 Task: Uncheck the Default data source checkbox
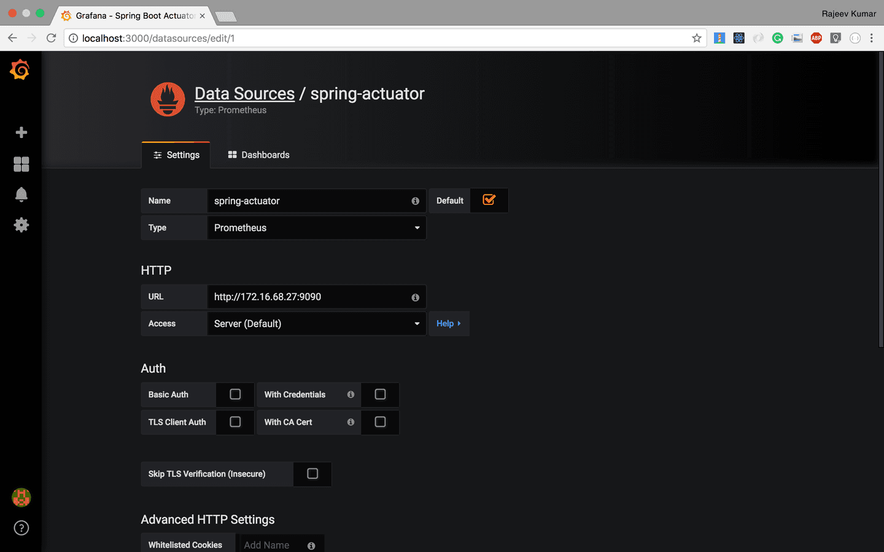point(489,200)
